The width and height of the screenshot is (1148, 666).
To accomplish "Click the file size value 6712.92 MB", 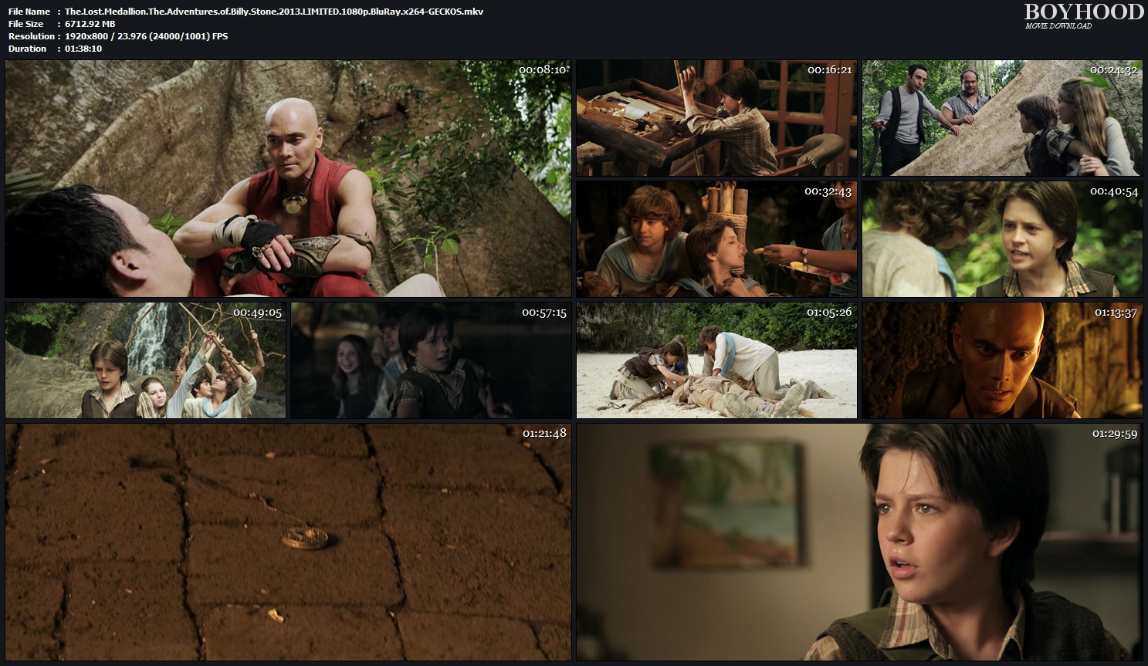I will [90, 24].
